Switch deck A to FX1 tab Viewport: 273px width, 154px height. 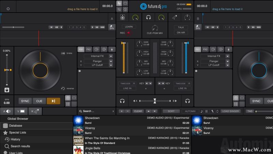[x=81, y=50]
